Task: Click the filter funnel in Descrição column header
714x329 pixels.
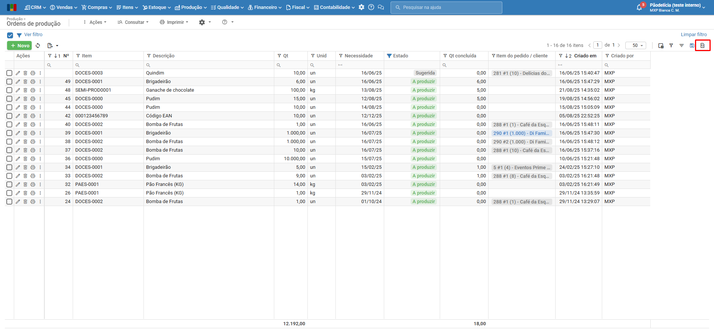Action: [x=149, y=56]
